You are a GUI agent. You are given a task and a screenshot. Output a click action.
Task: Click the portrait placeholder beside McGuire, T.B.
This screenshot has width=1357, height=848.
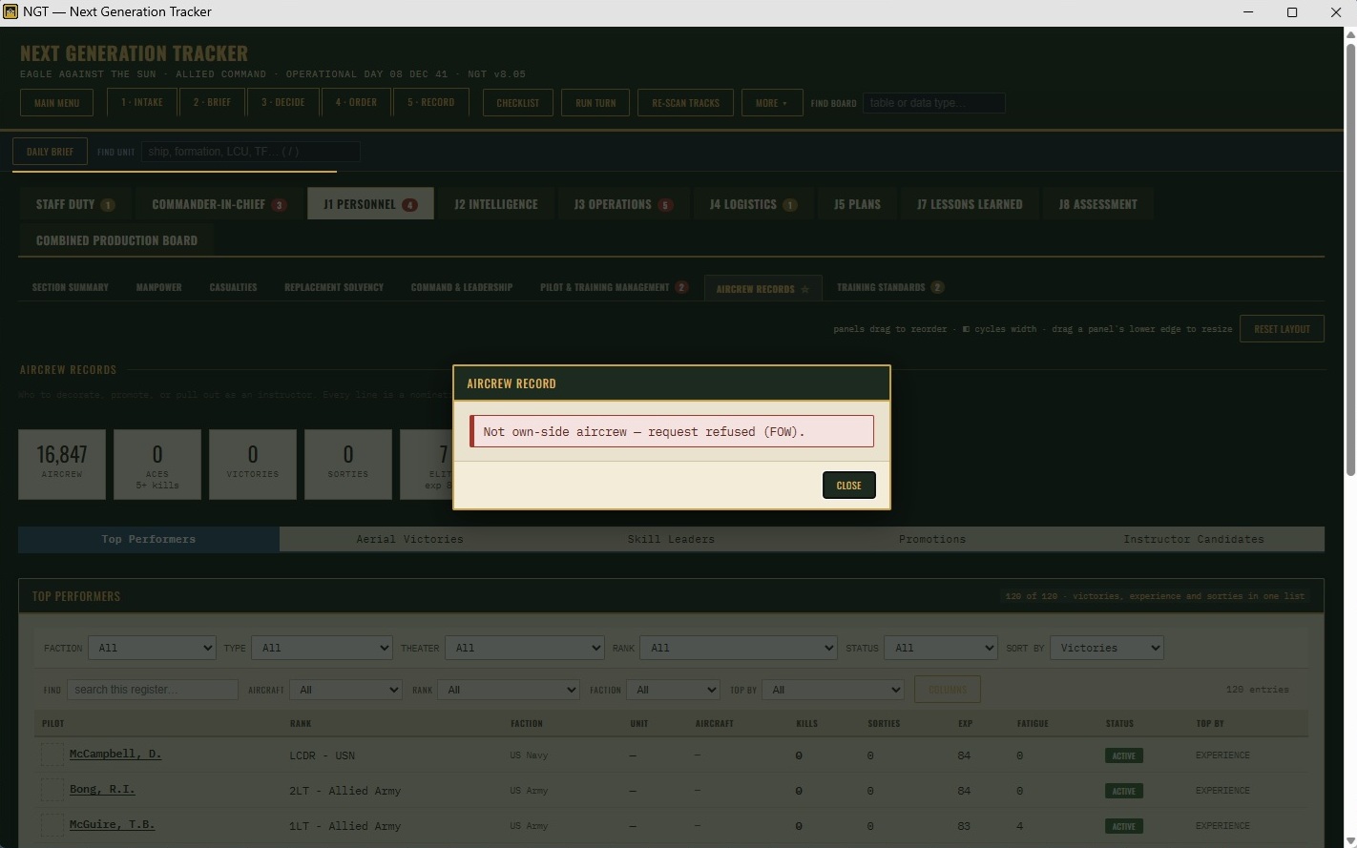point(52,825)
